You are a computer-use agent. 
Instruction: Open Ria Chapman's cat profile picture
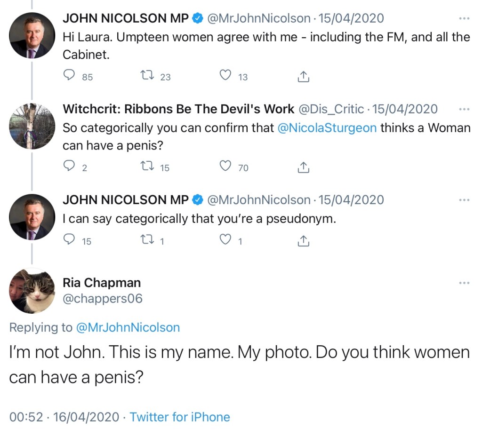click(x=32, y=291)
